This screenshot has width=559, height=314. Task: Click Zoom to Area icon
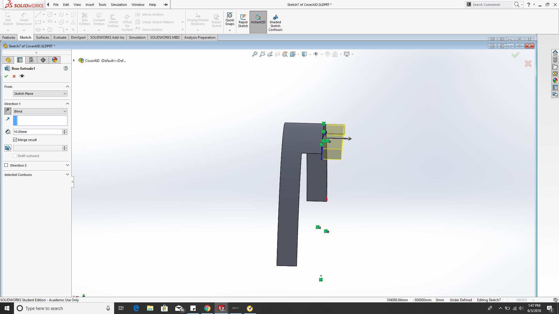pyautogui.click(x=262, y=54)
